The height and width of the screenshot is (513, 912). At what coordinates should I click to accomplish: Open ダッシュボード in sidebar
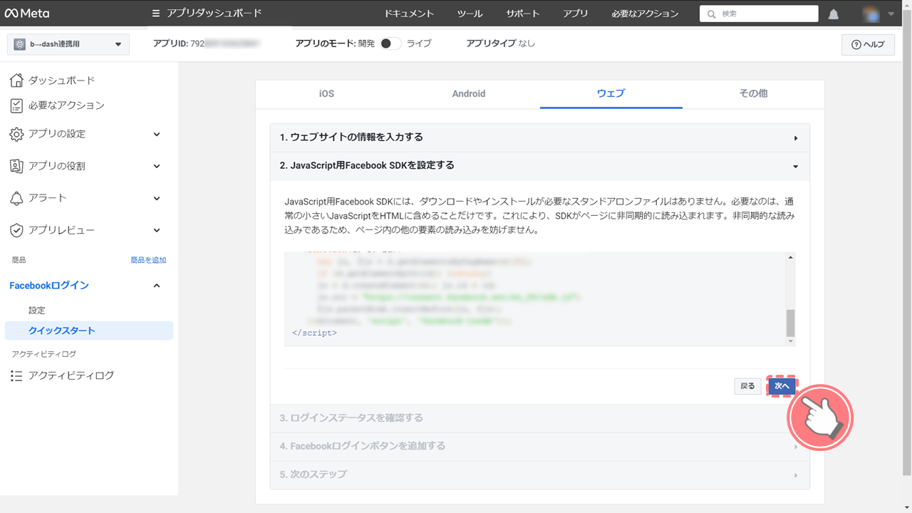click(x=61, y=81)
